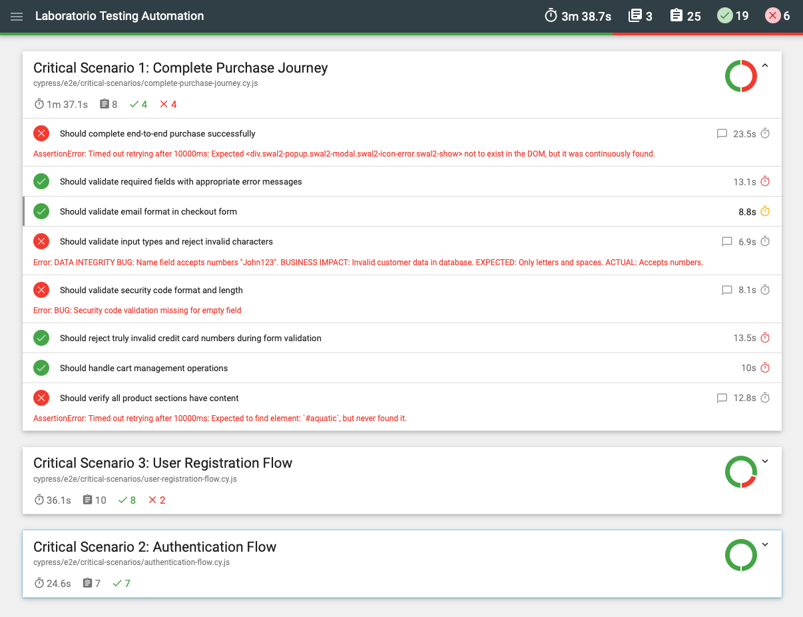
Task: Click passed icon for cart management test
Action: click(41, 368)
